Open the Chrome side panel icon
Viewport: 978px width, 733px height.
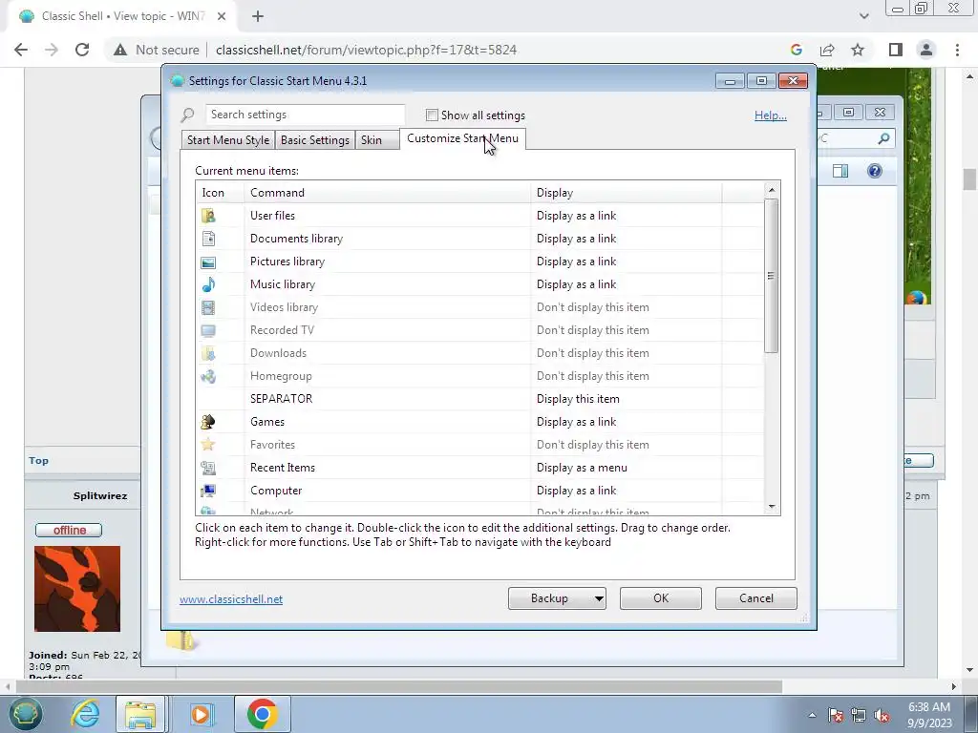(896, 50)
